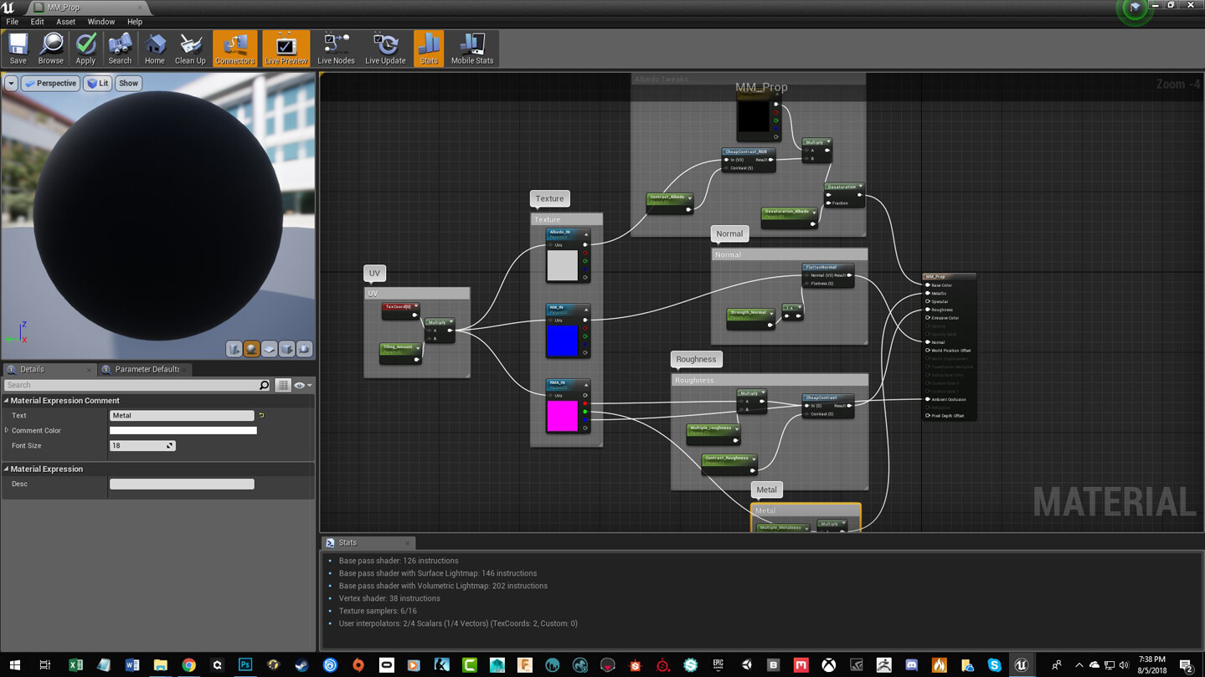Open Photoshop from the taskbar
The image size is (1205, 677).
pos(245,665)
